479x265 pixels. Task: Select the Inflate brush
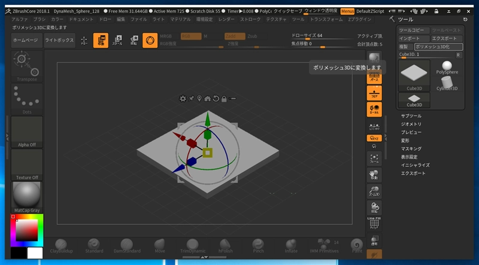click(x=291, y=246)
